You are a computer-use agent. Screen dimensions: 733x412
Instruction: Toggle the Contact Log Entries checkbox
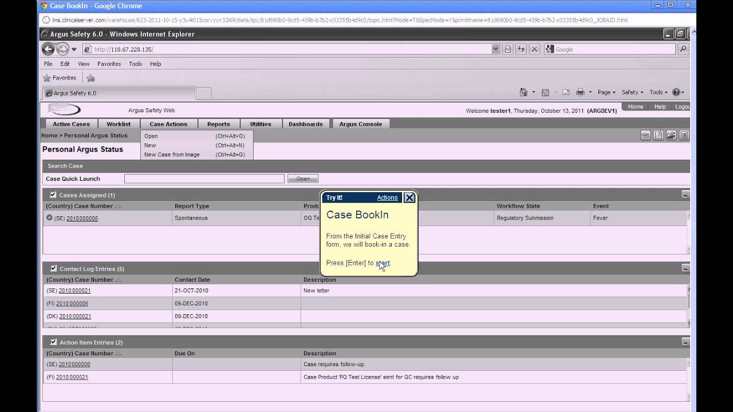[x=53, y=268]
